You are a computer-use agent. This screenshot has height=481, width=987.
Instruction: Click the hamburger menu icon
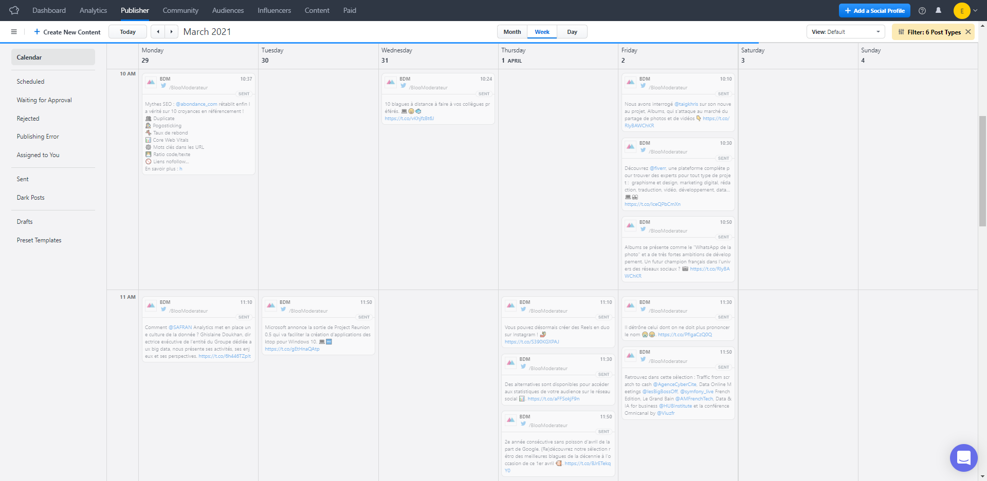[x=14, y=32]
